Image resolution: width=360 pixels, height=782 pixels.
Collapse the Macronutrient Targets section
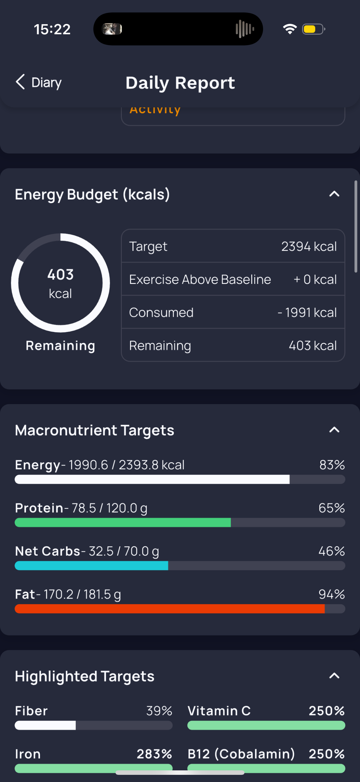click(x=334, y=430)
